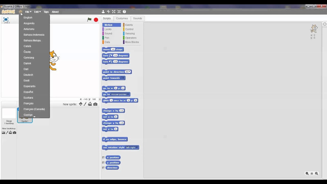
Task: Take new backdrop from camera
Action: click(15, 132)
